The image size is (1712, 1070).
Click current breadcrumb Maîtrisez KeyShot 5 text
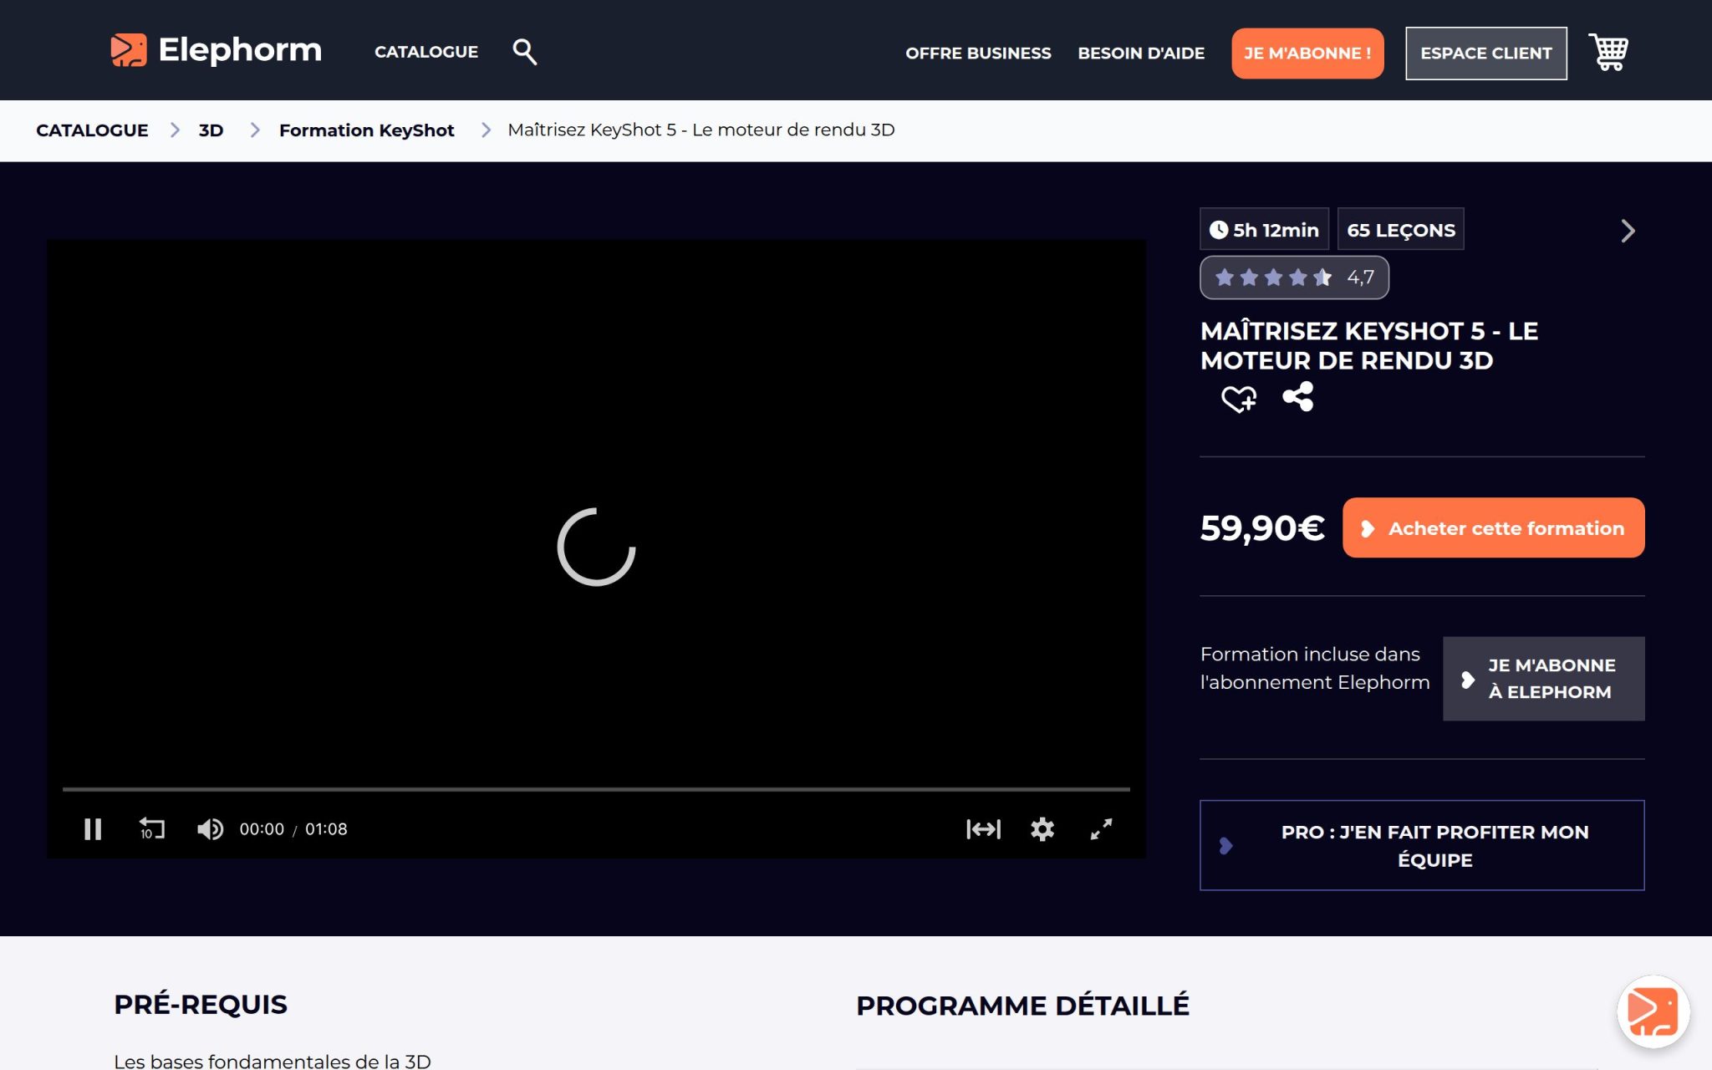pyautogui.click(x=701, y=130)
